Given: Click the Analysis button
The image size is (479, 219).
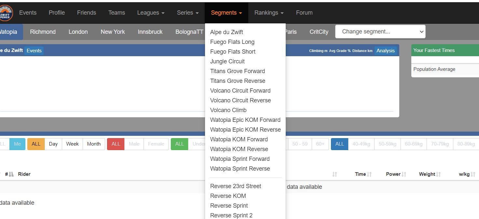Looking at the screenshot, I should [x=385, y=51].
